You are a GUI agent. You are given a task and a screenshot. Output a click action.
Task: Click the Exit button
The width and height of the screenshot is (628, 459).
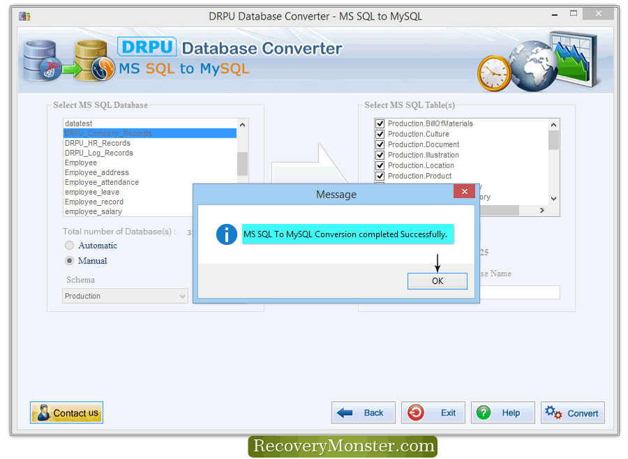[433, 412]
